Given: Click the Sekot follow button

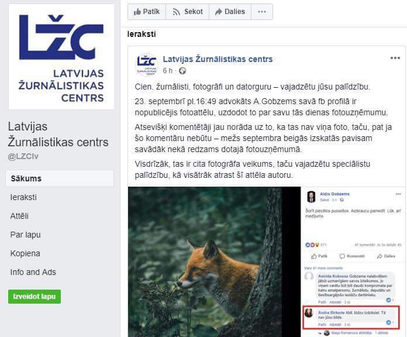Looking at the screenshot, I should [x=187, y=12].
